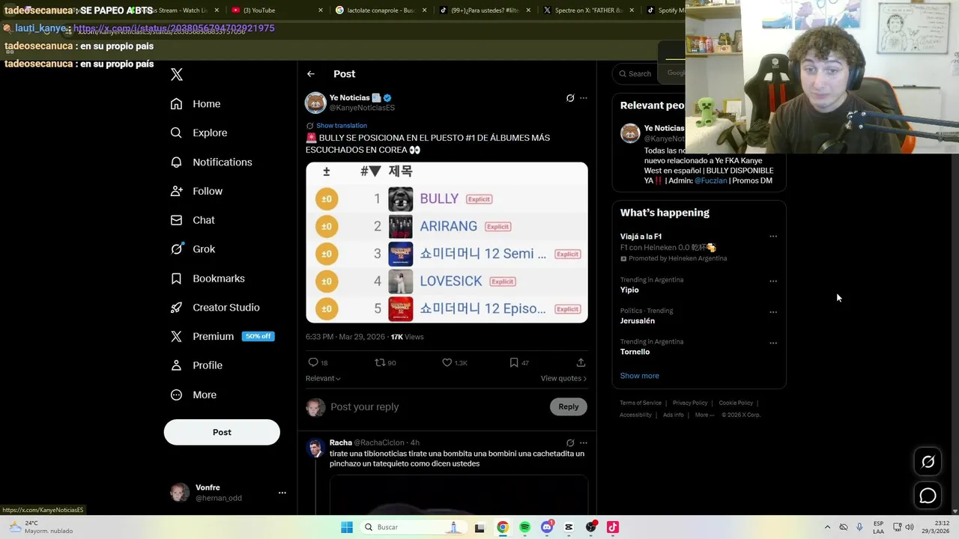
Task: Open Terms of Service link
Action: pos(641,403)
